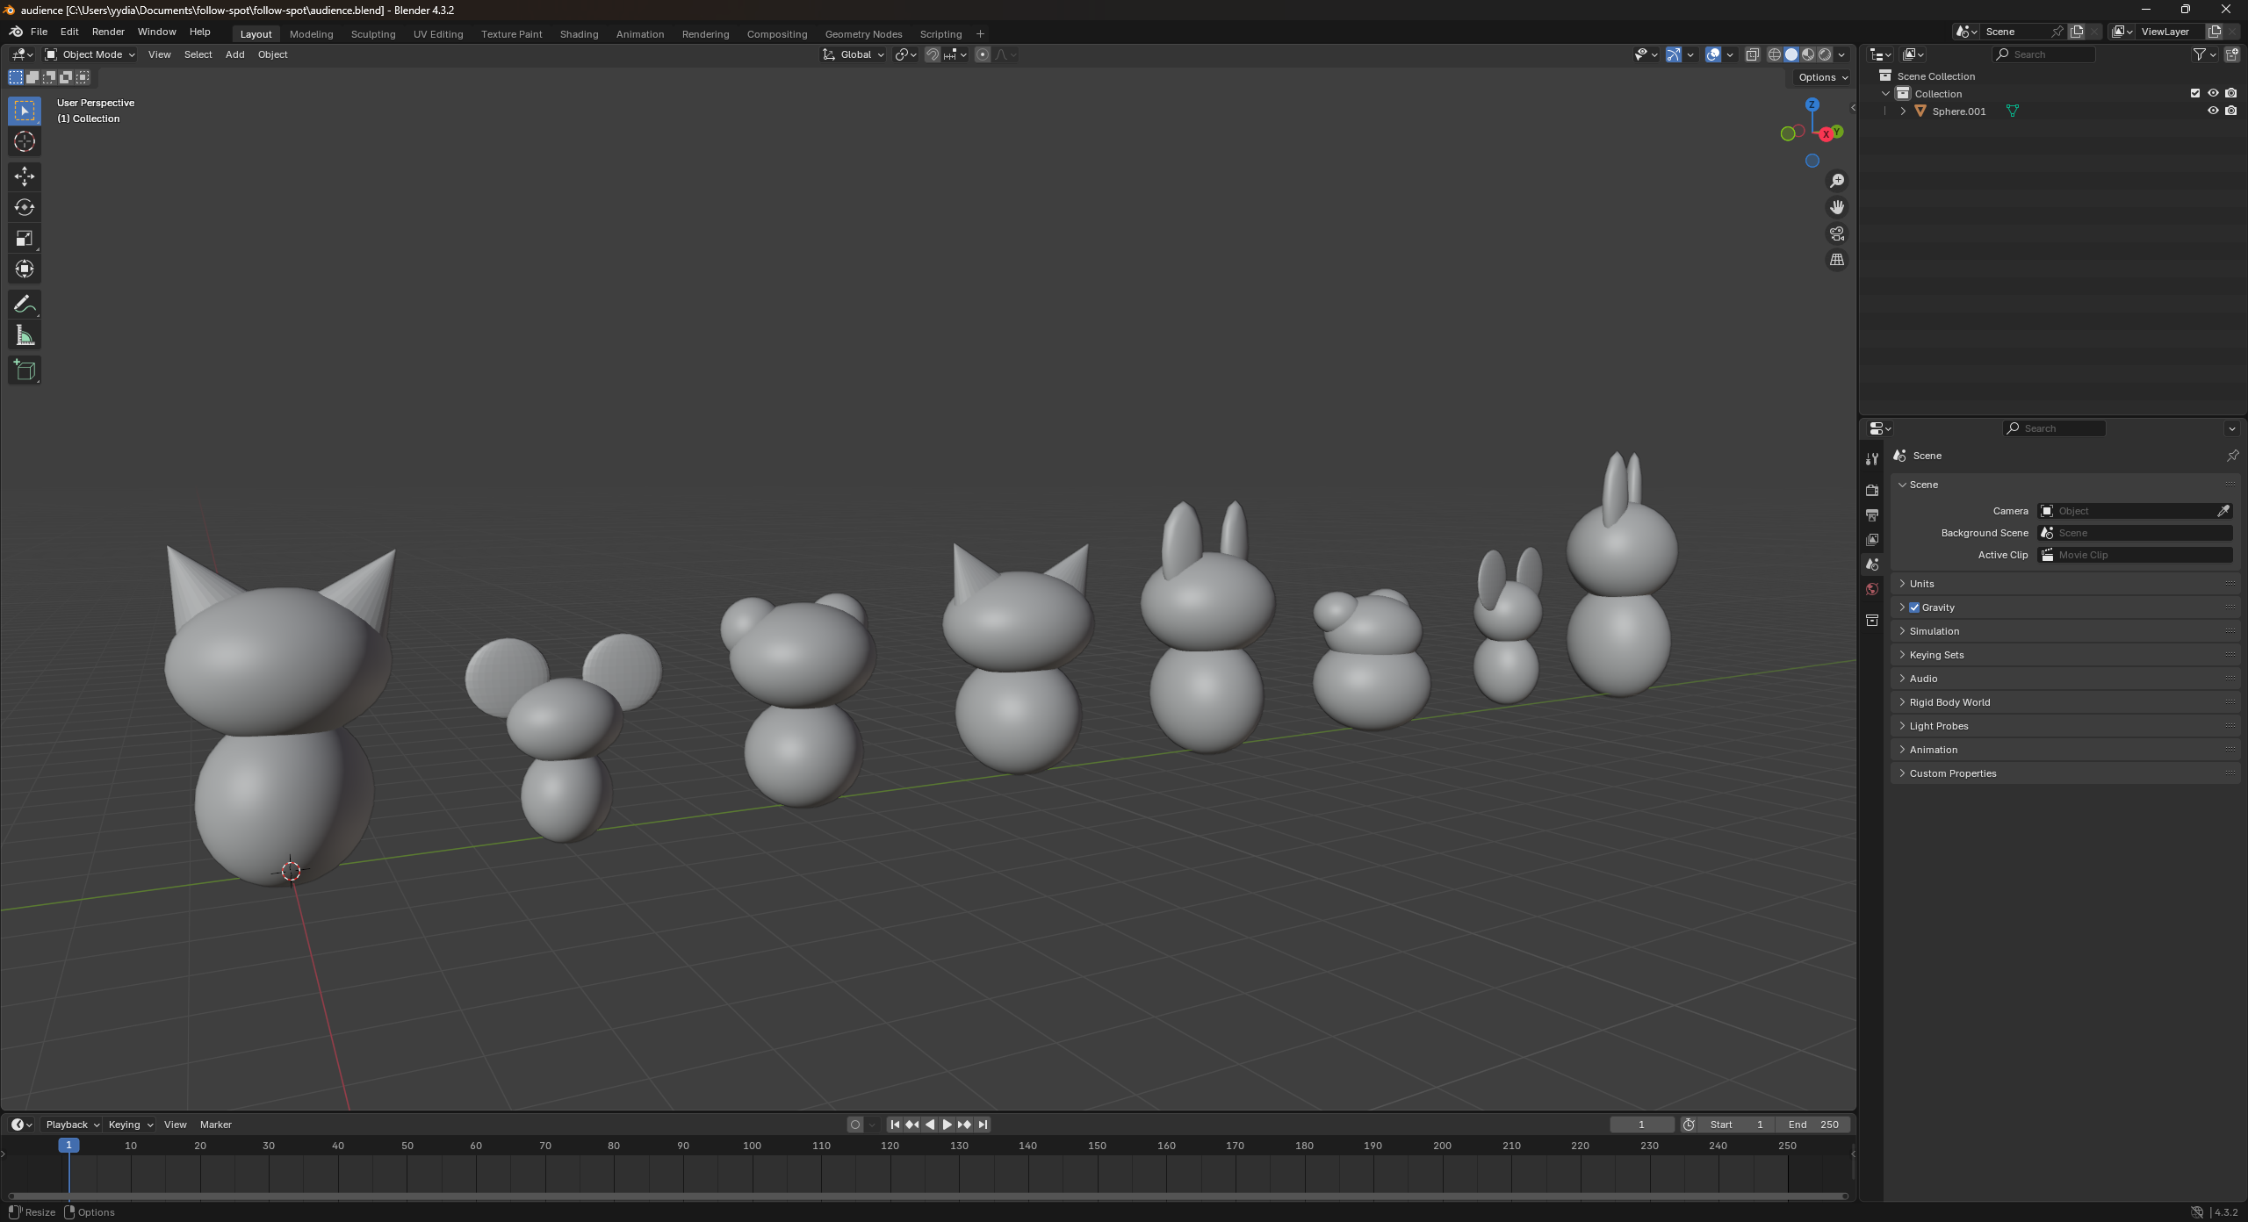The height and width of the screenshot is (1222, 2248).
Task: Switch to Output properties tab
Action: click(x=1872, y=515)
